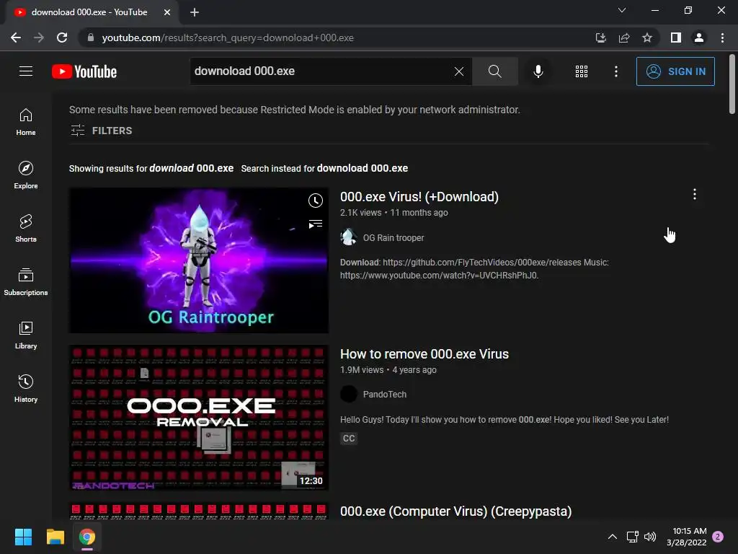The height and width of the screenshot is (554, 738).
Task: Show hidden system tray icons
Action: coord(613,537)
